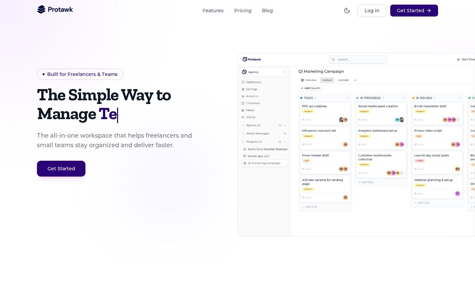Select the Acme Corp Website Redesign project
This screenshot has height=297, width=475.
(265, 149)
